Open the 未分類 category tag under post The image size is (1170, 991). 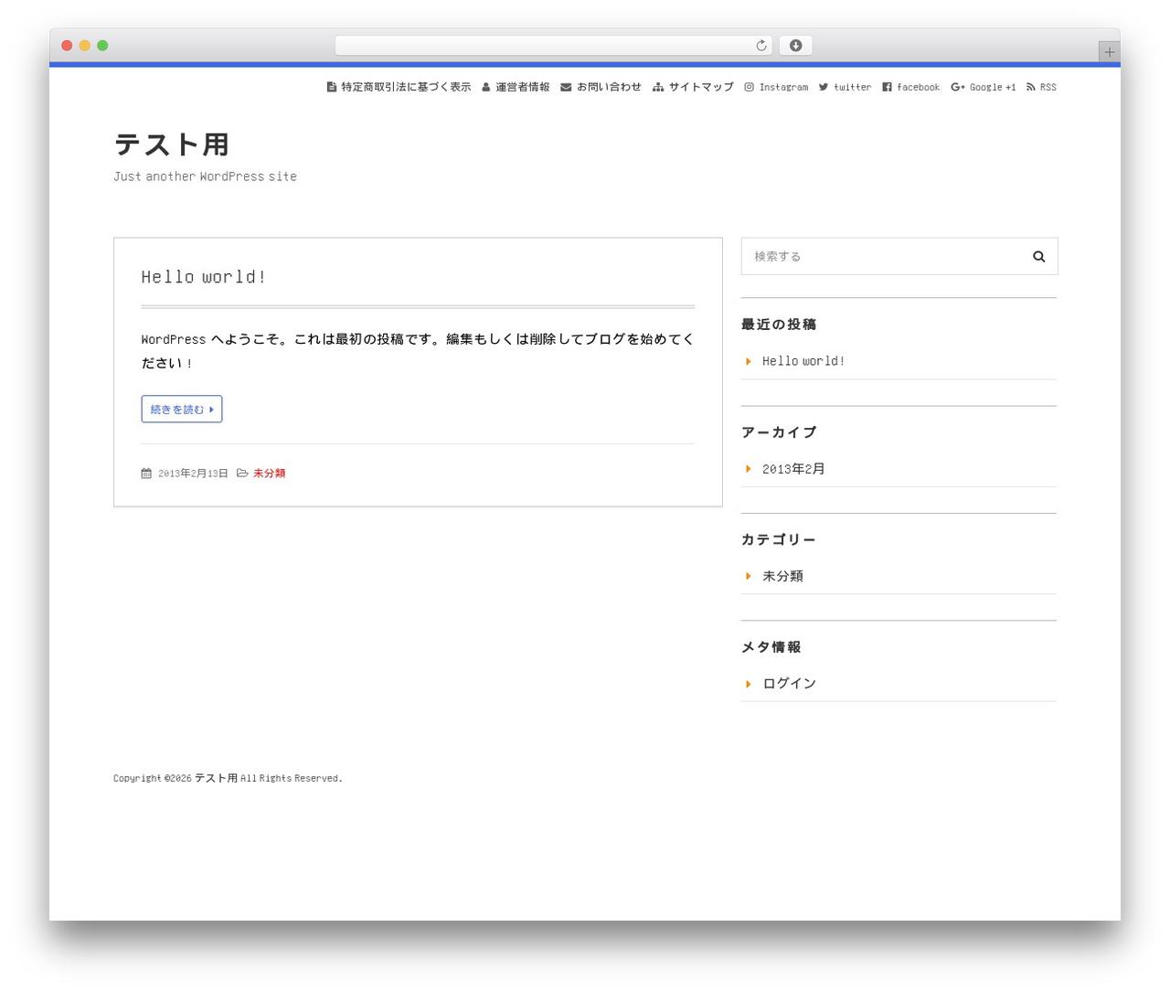click(269, 474)
